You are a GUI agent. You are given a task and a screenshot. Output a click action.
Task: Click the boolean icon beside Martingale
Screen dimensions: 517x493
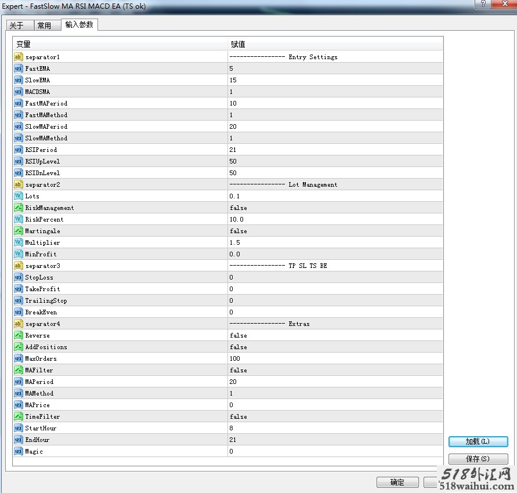pyautogui.click(x=19, y=231)
